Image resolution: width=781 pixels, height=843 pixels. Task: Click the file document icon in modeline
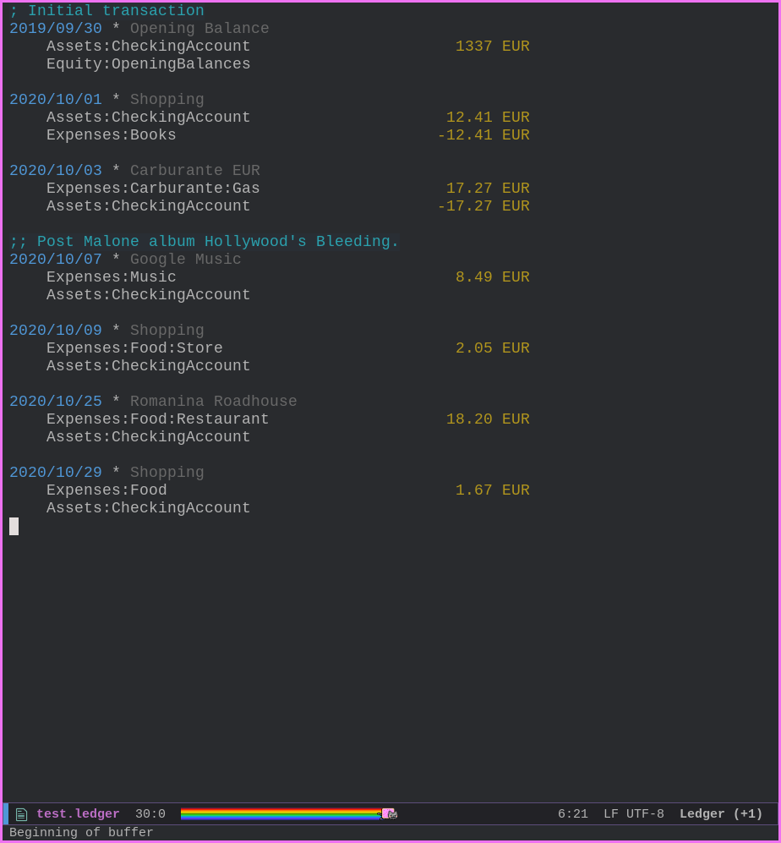click(x=21, y=814)
